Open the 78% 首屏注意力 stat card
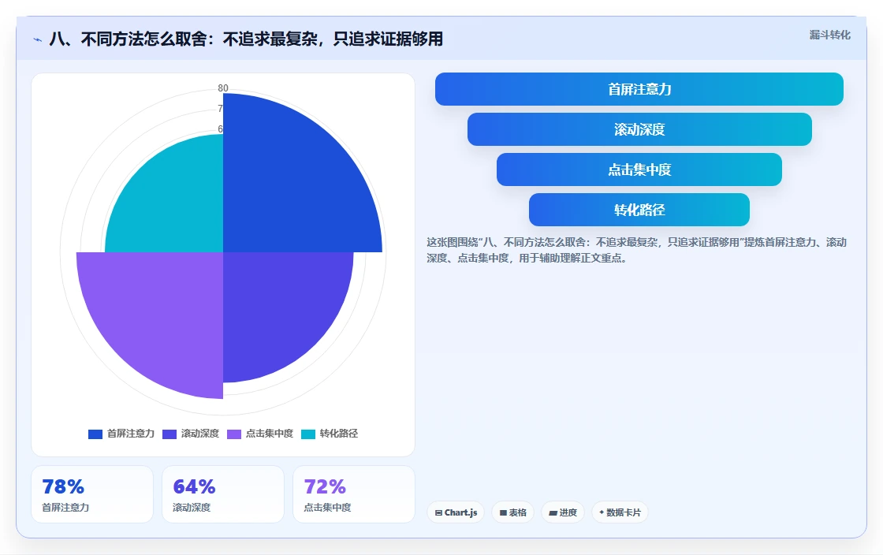The height and width of the screenshot is (555, 883). tap(92, 494)
